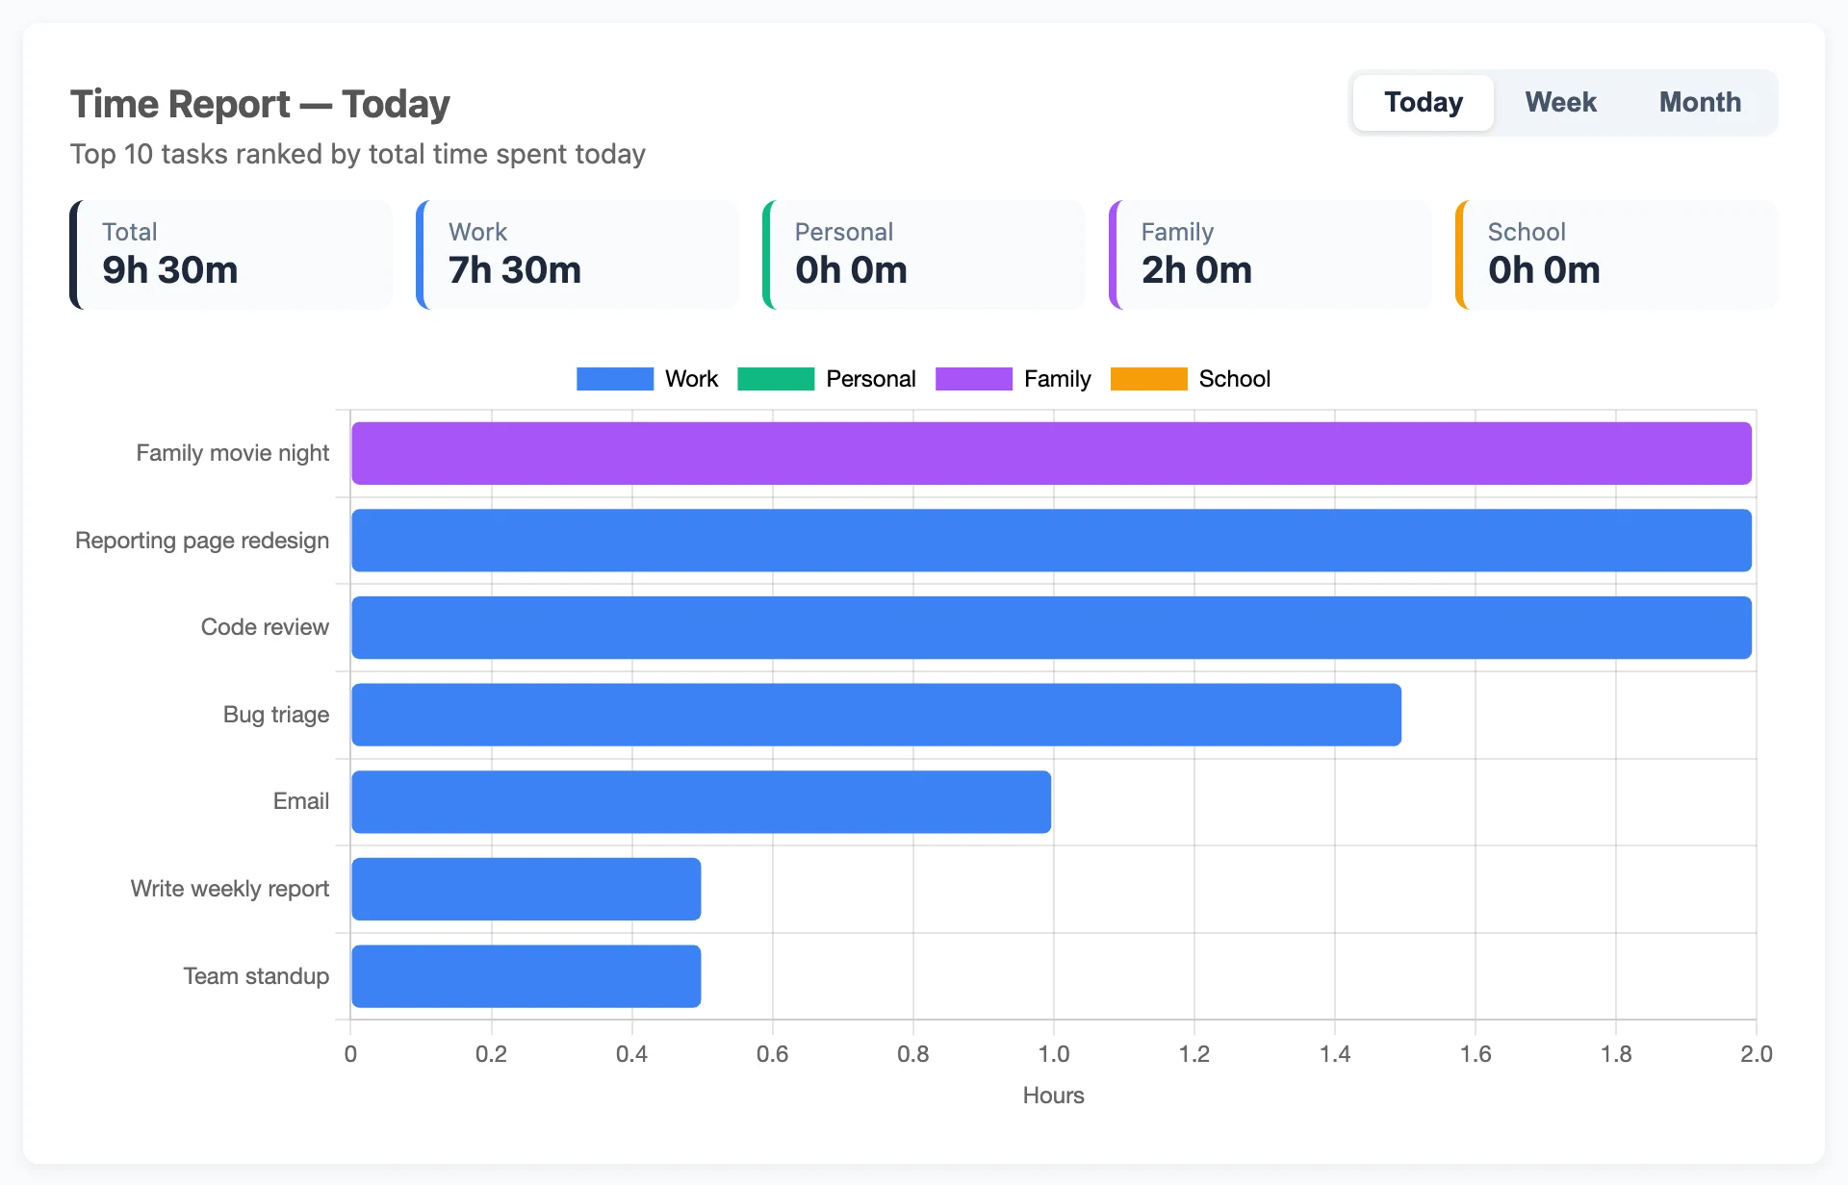
Task: Toggle the Family legend color swatch
Action: coord(974,379)
